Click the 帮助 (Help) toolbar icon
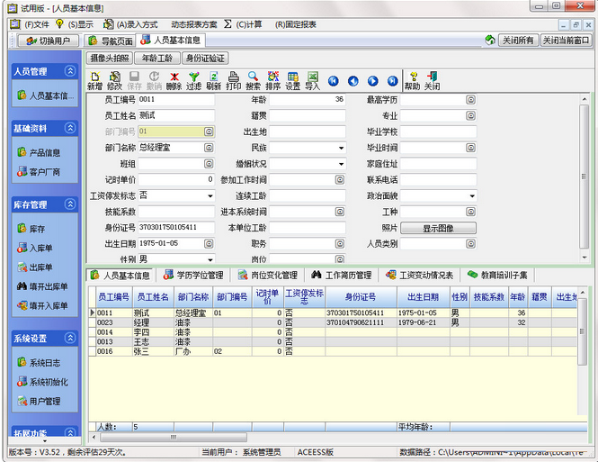 point(412,81)
